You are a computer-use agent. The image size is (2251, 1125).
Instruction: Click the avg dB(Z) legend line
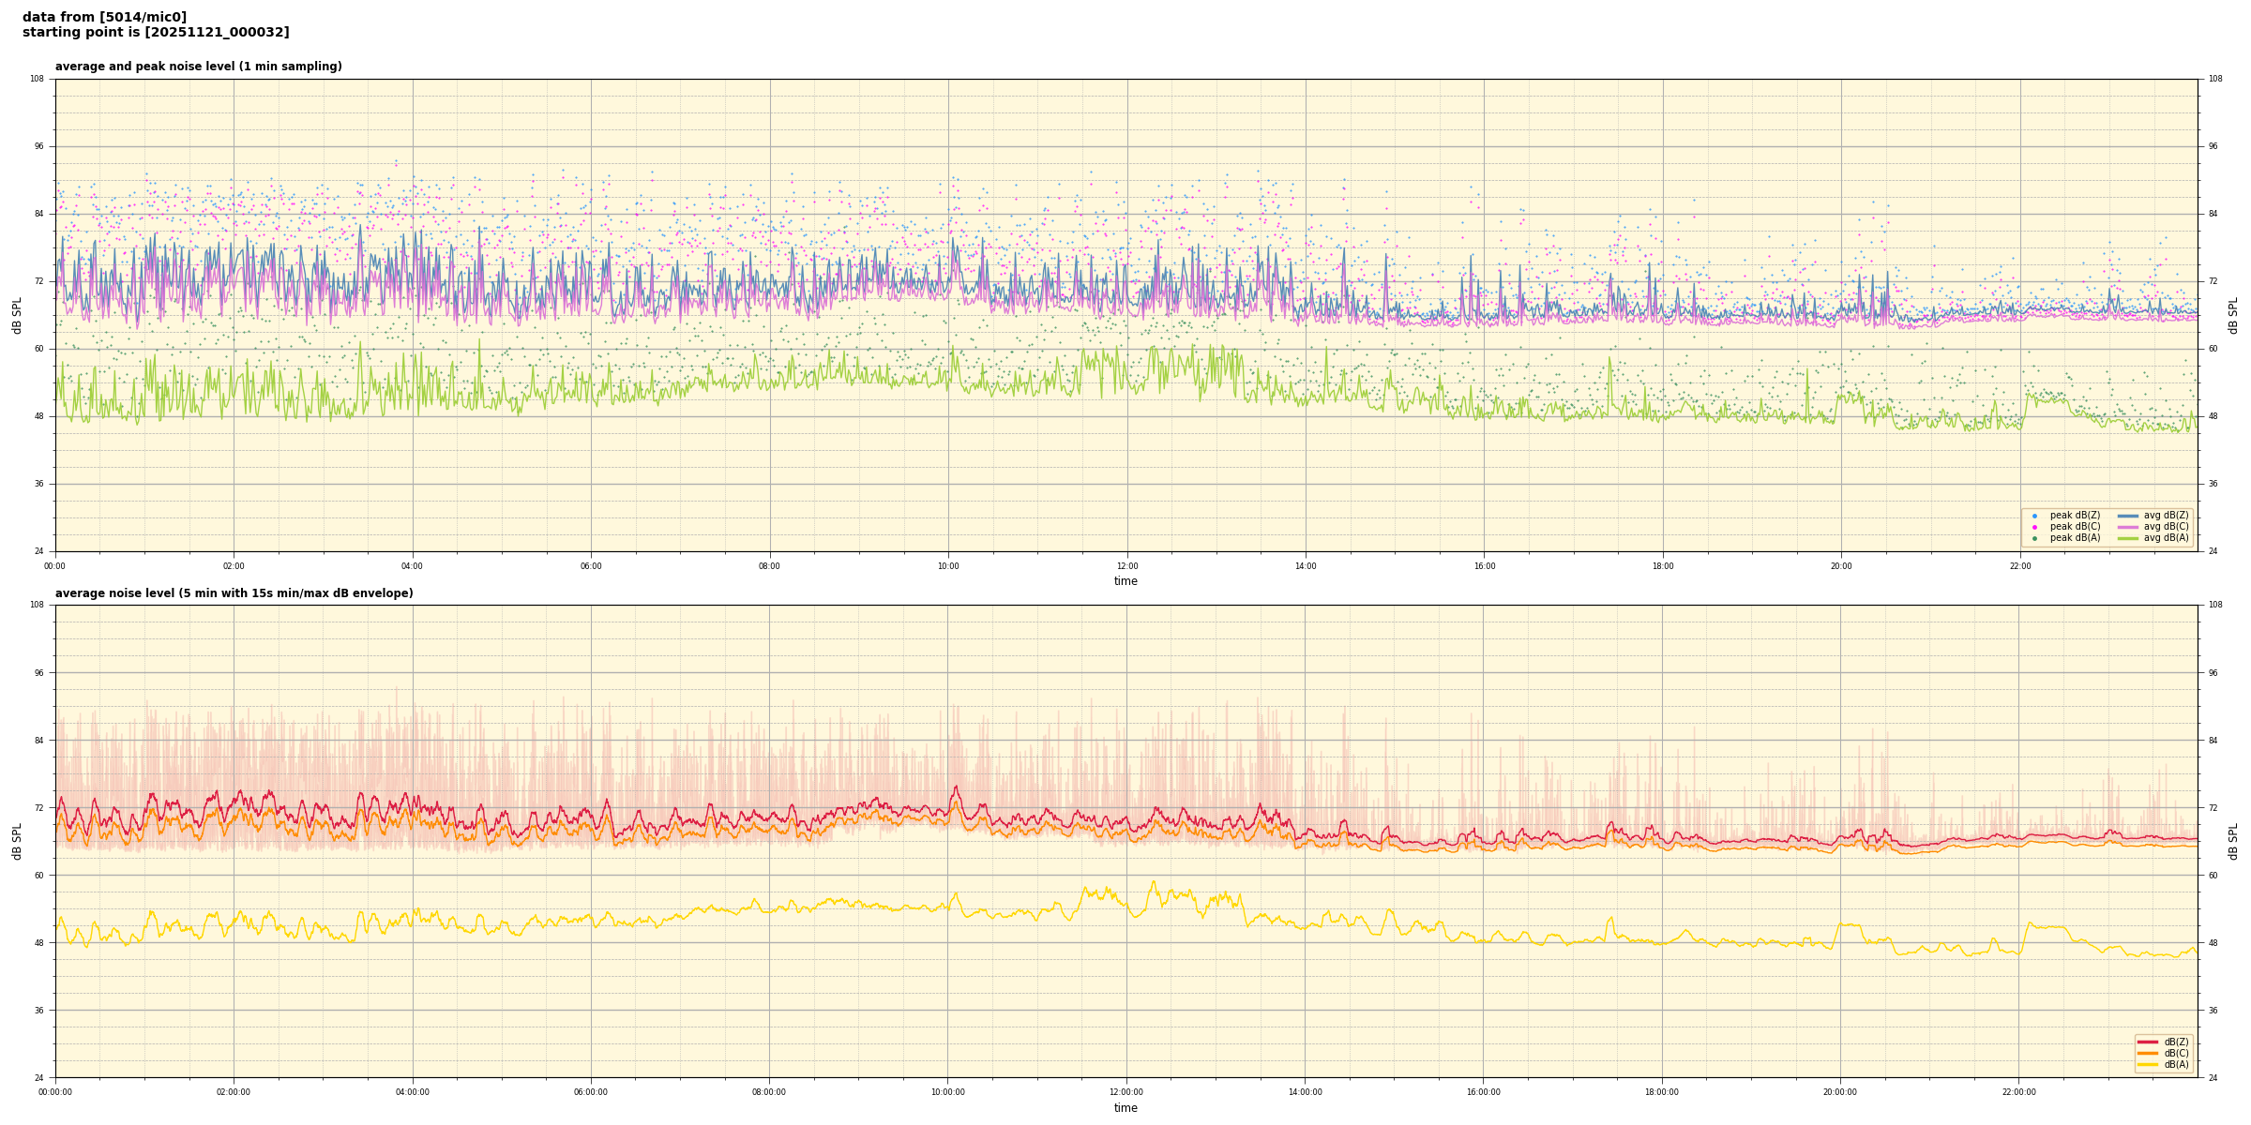click(2128, 516)
